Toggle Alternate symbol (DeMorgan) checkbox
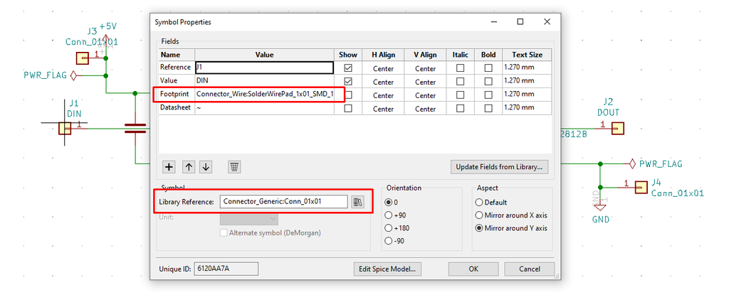The image size is (729, 300). (x=224, y=232)
